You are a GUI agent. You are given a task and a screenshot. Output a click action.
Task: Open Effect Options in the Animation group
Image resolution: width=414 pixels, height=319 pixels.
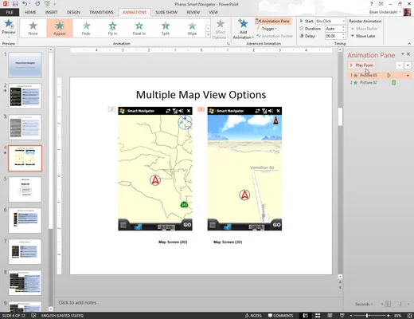(x=220, y=30)
